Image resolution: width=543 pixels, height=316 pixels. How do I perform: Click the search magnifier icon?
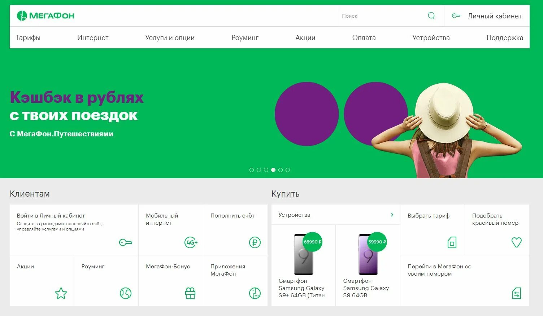431,16
